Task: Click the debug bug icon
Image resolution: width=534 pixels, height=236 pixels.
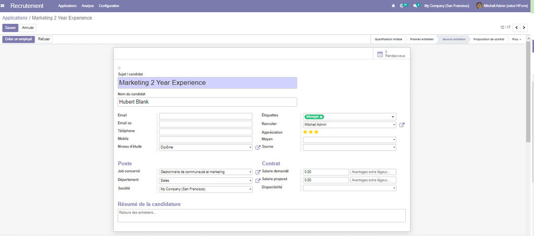Action: pyautogui.click(x=393, y=6)
